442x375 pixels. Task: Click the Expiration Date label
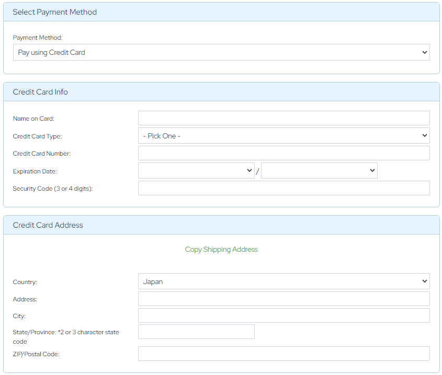pyautogui.click(x=35, y=171)
